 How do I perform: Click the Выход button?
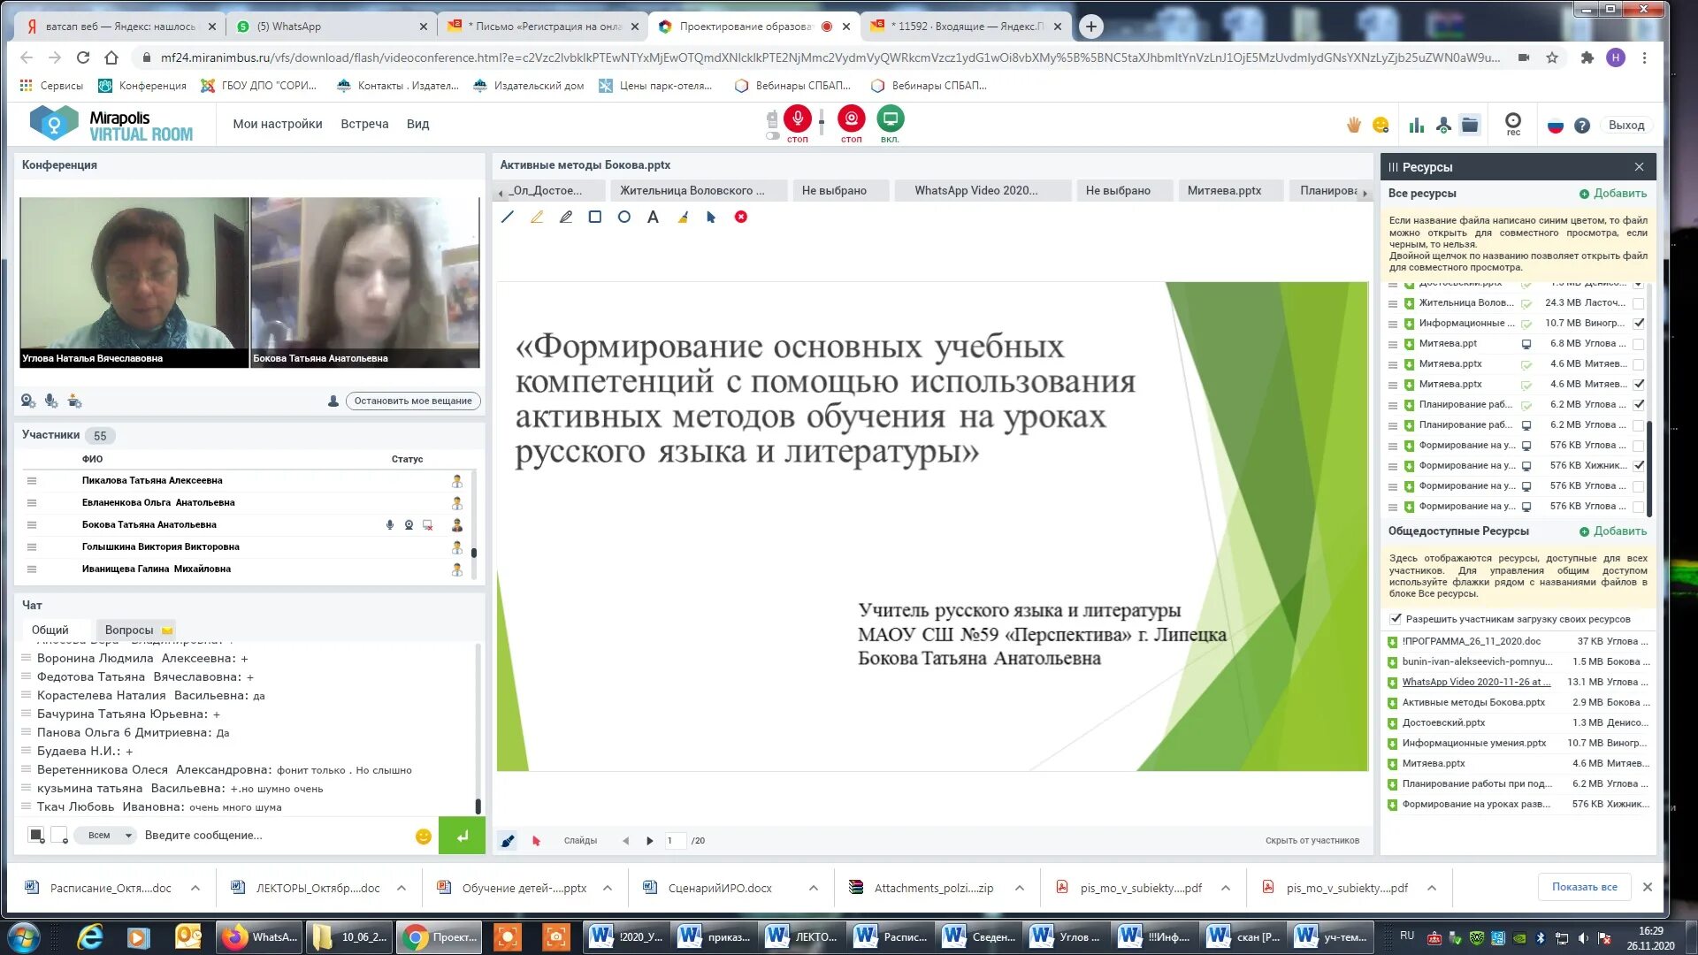point(1626,125)
